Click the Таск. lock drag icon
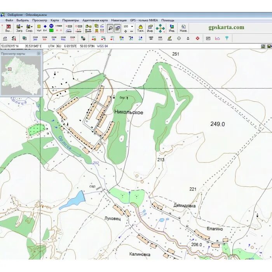 tap(141, 28)
